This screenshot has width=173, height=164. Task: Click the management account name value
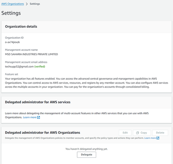31,54
